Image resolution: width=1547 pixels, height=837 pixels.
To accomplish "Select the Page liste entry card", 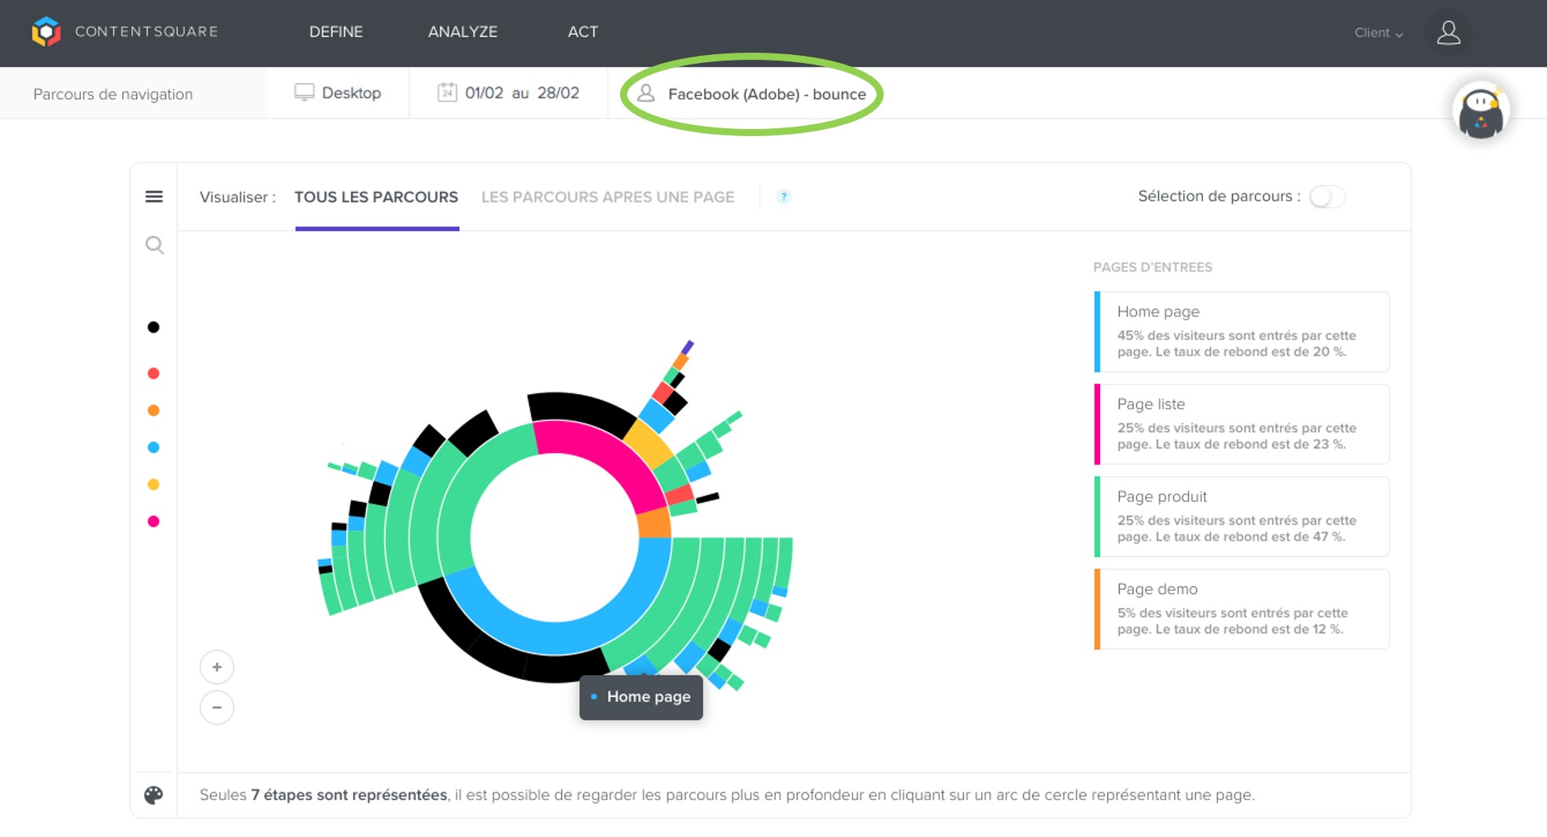I will tap(1241, 424).
